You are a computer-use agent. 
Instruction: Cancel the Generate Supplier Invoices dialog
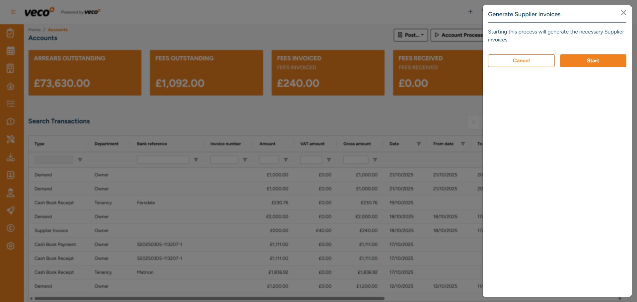coord(521,60)
